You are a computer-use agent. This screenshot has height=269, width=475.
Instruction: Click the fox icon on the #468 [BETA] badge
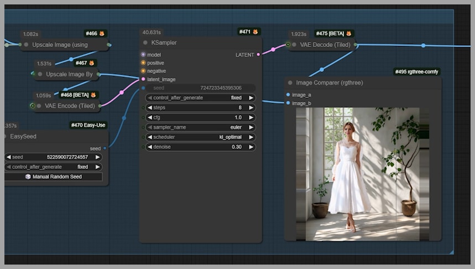94,95
